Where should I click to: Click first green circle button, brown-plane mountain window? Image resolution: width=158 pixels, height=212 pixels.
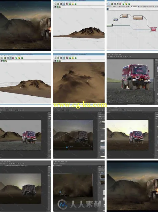coord(16,58)
